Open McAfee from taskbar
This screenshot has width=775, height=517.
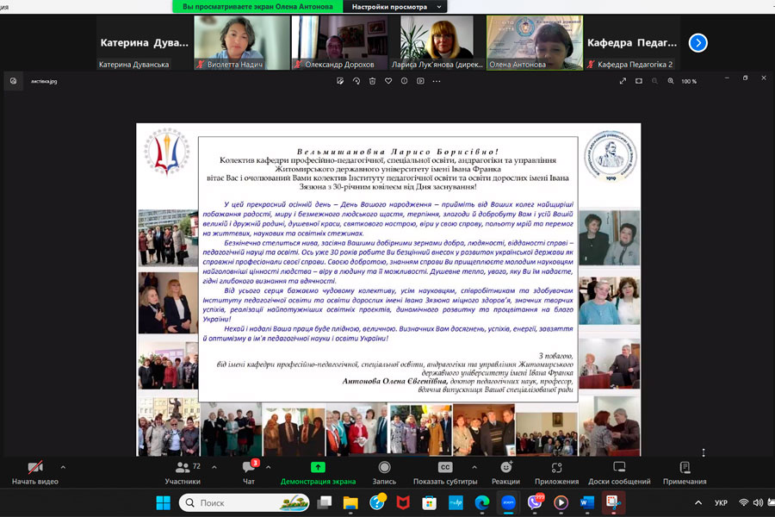tap(403, 502)
